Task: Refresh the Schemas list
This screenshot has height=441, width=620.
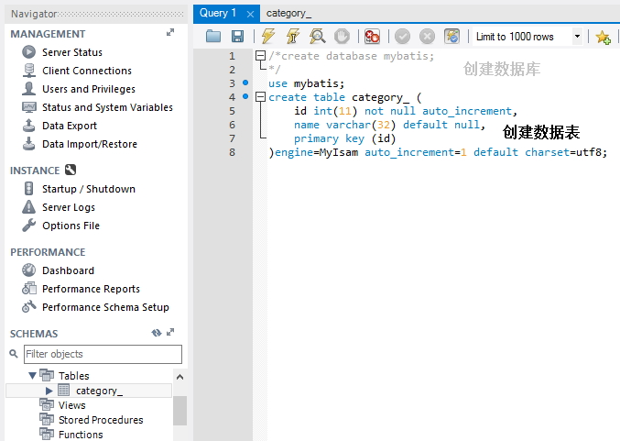Action: tap(156, 333)
